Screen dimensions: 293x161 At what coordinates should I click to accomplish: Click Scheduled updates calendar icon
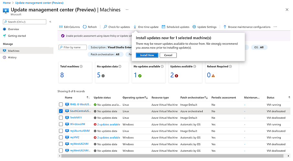(x=163, y=27)
